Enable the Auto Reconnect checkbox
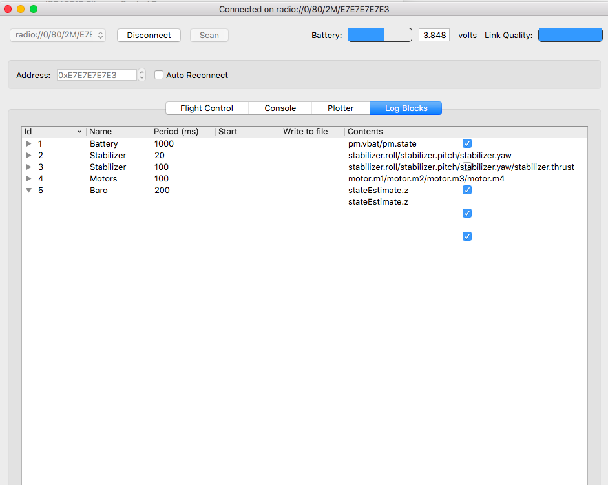 [x=159, y=76]
